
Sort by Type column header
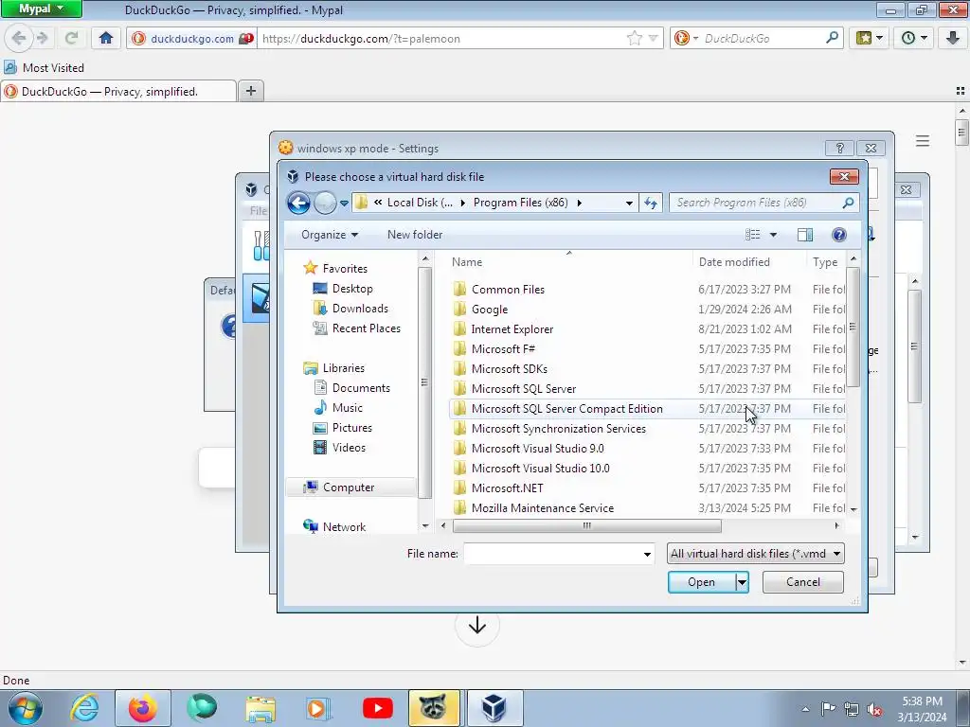[x=825, y=262]
